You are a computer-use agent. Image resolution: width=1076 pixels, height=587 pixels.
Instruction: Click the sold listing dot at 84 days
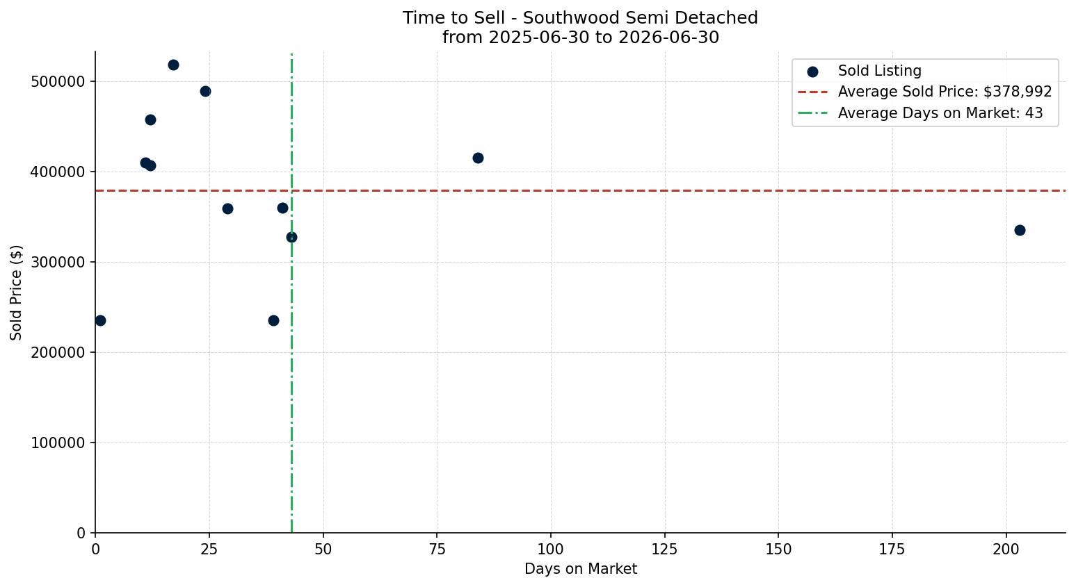[478, 158]
